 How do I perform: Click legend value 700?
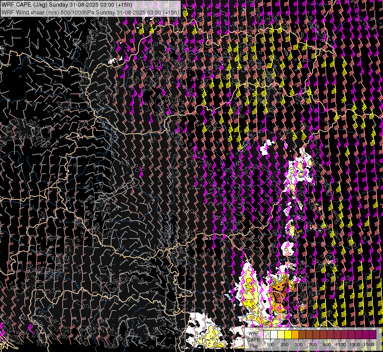point(313,345)
